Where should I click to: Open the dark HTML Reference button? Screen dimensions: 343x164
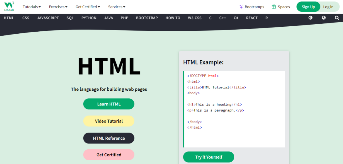109,138
